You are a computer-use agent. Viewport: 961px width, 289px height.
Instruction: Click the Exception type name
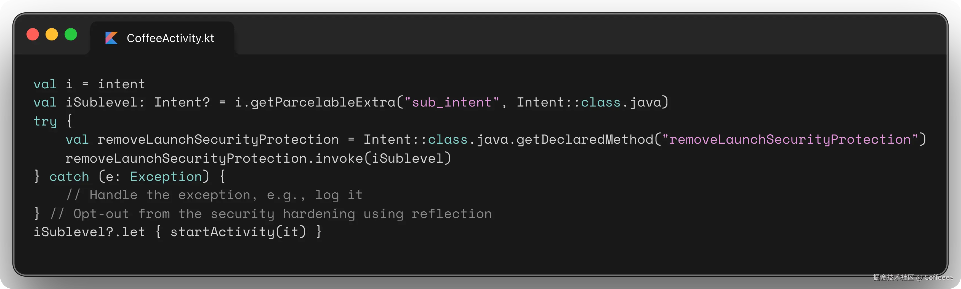[166, 176]
